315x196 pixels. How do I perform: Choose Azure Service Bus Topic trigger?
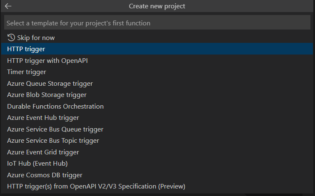pos(157,140)
